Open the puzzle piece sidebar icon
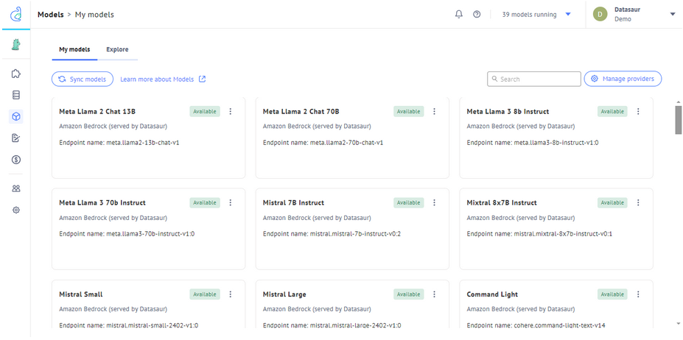The height and width of the screenshot is (340, 683). click(15, 74)
